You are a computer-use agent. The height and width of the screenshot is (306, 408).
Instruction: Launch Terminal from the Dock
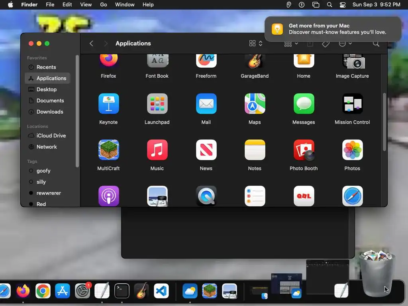[x=122, y=290]
